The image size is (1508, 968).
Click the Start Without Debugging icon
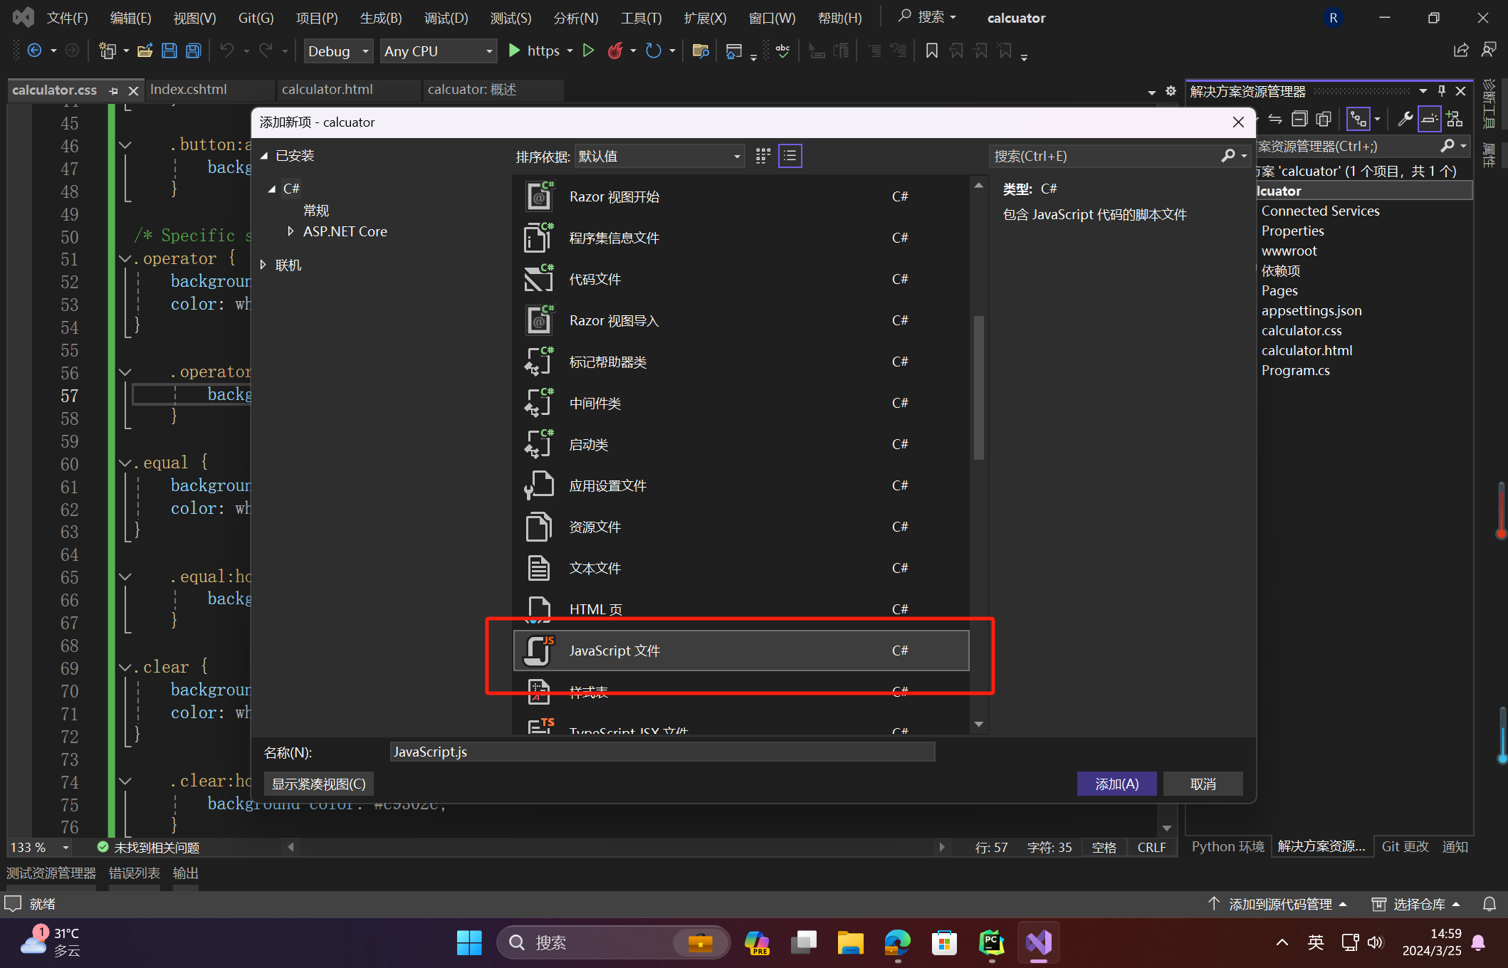point(588,51)
